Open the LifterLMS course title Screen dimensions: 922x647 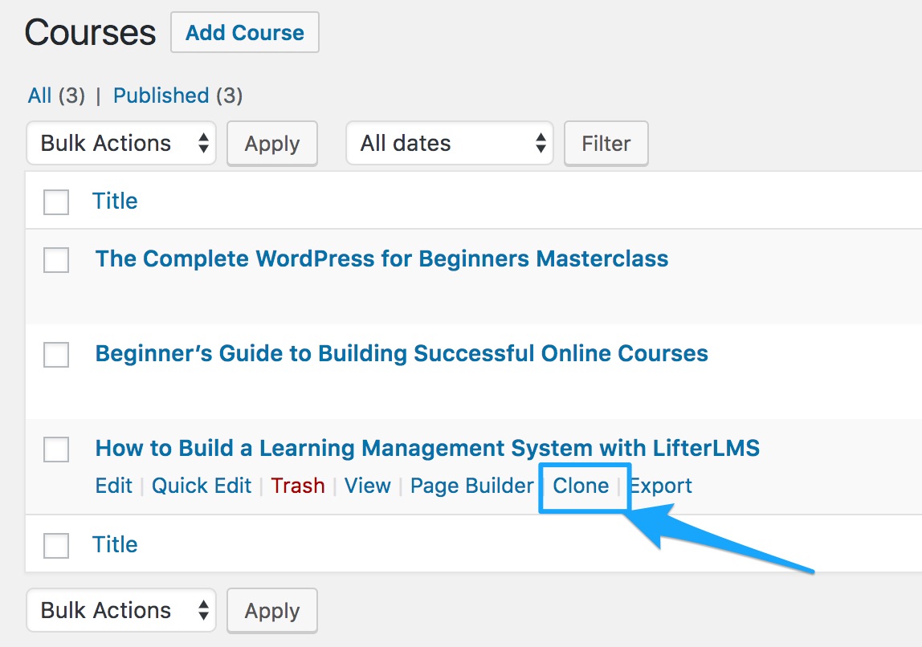tap(427, 448)
